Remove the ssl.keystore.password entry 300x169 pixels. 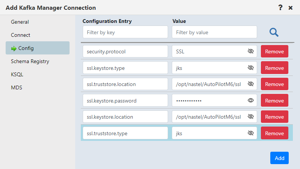point(274,100)
